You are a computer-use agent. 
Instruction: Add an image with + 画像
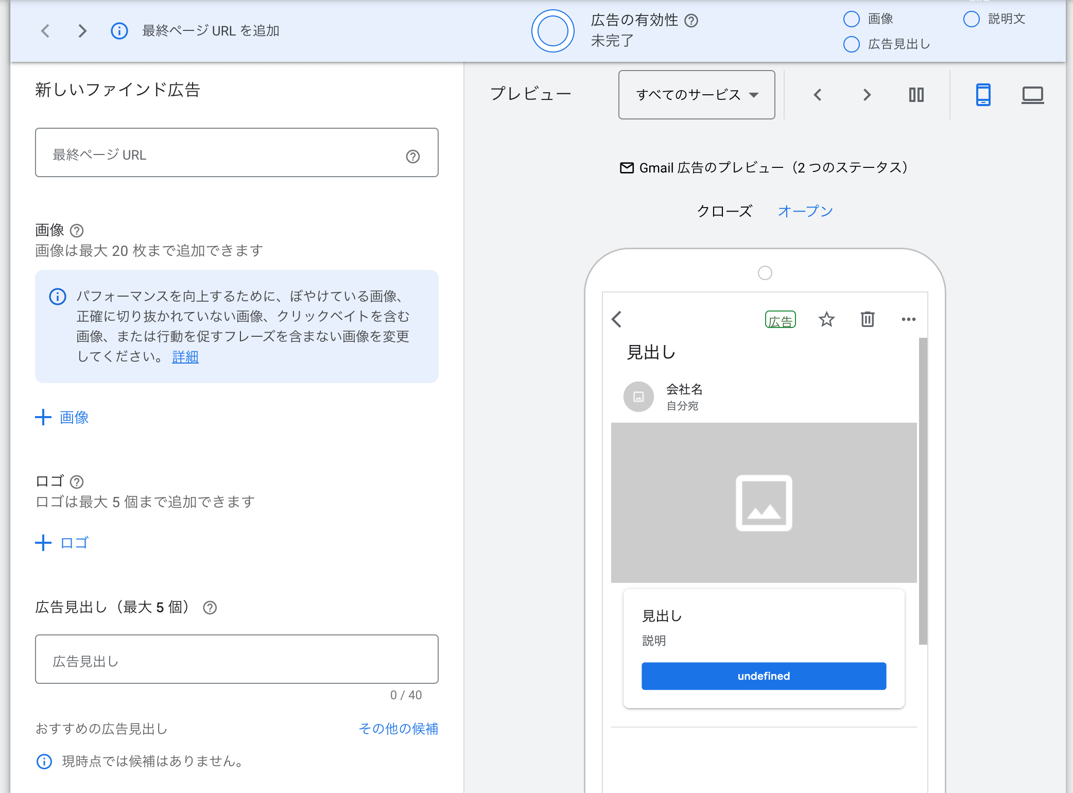(x=62, y=417)
